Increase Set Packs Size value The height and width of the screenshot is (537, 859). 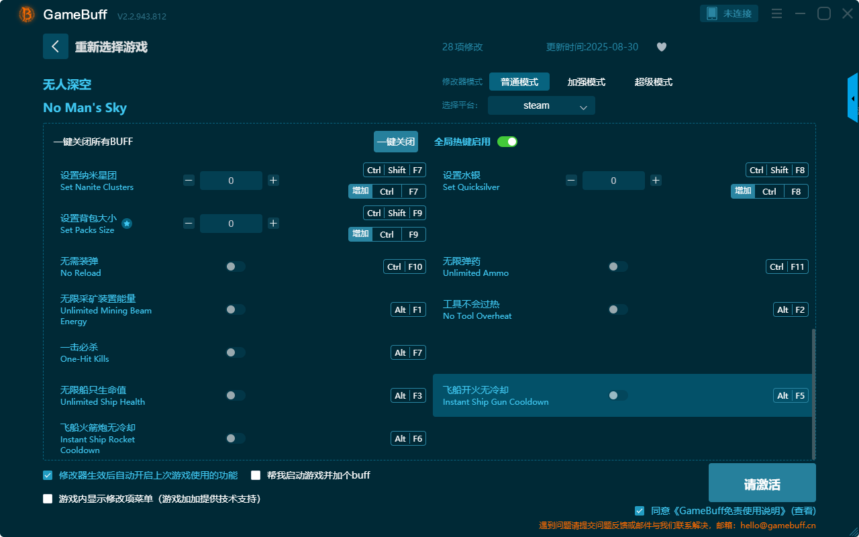[x=273, y=223]
